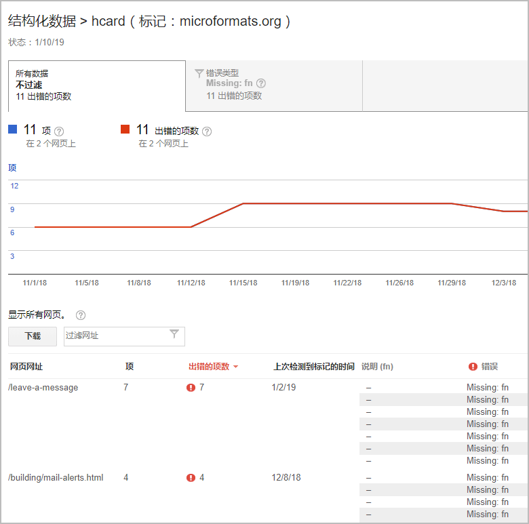Click blue 项 legend color square
529x524 pixels.
coord(13,129)
